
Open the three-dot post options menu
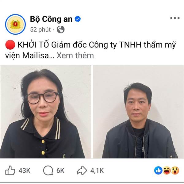[175, 18]
